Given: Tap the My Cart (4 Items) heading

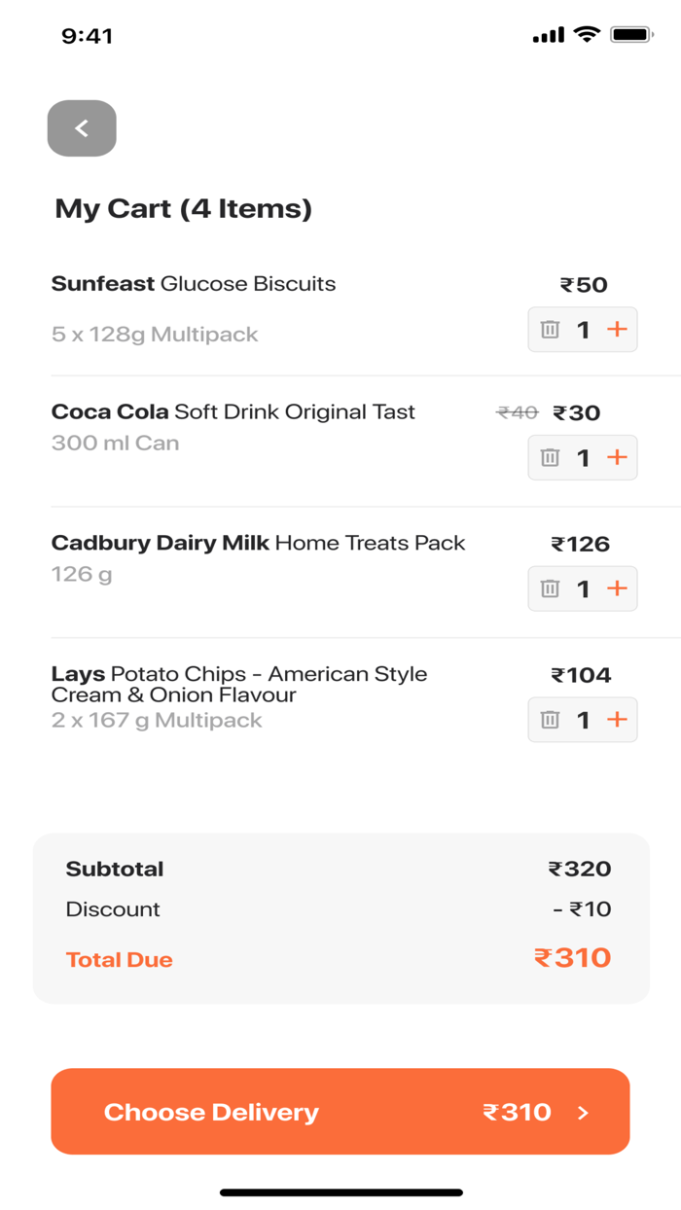Looking at the screenshot, I should [x=183, y=208].
